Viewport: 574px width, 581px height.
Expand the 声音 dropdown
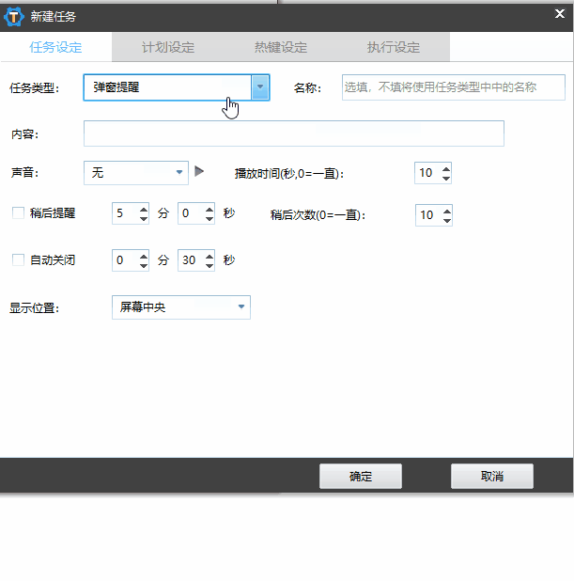point(180,173)
